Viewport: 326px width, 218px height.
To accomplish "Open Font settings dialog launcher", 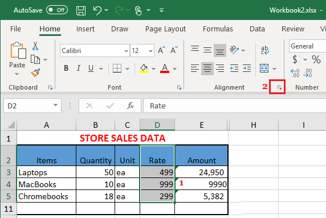I will click(179, 88).
